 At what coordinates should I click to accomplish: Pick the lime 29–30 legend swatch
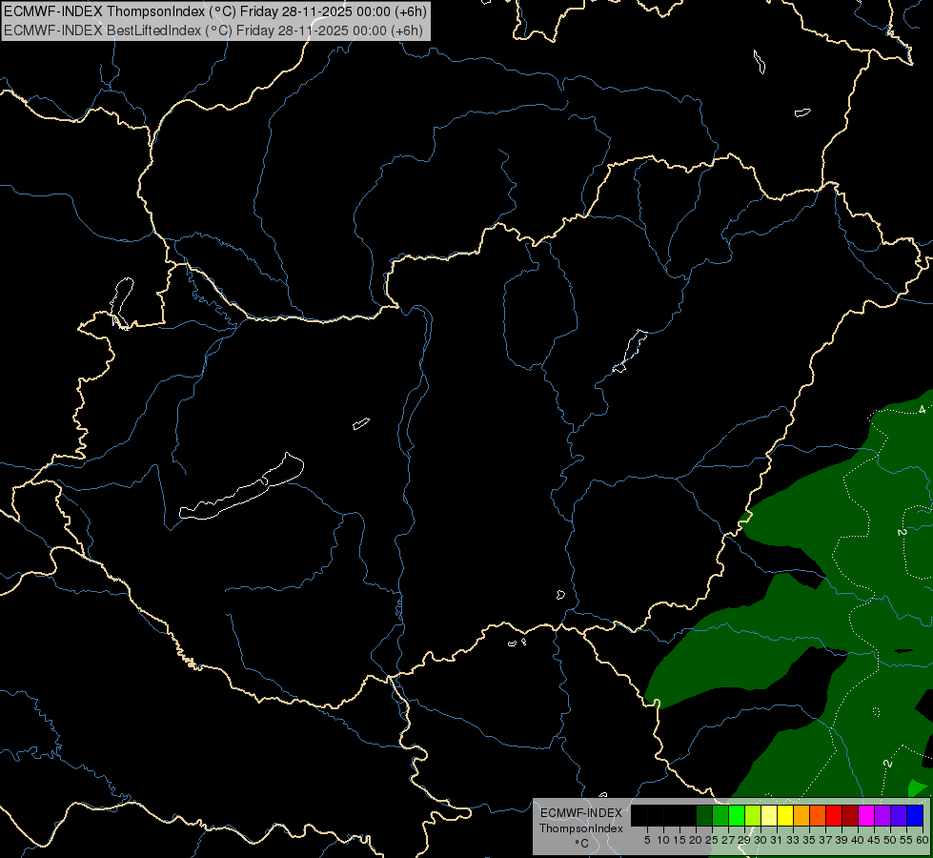[753, 815]
